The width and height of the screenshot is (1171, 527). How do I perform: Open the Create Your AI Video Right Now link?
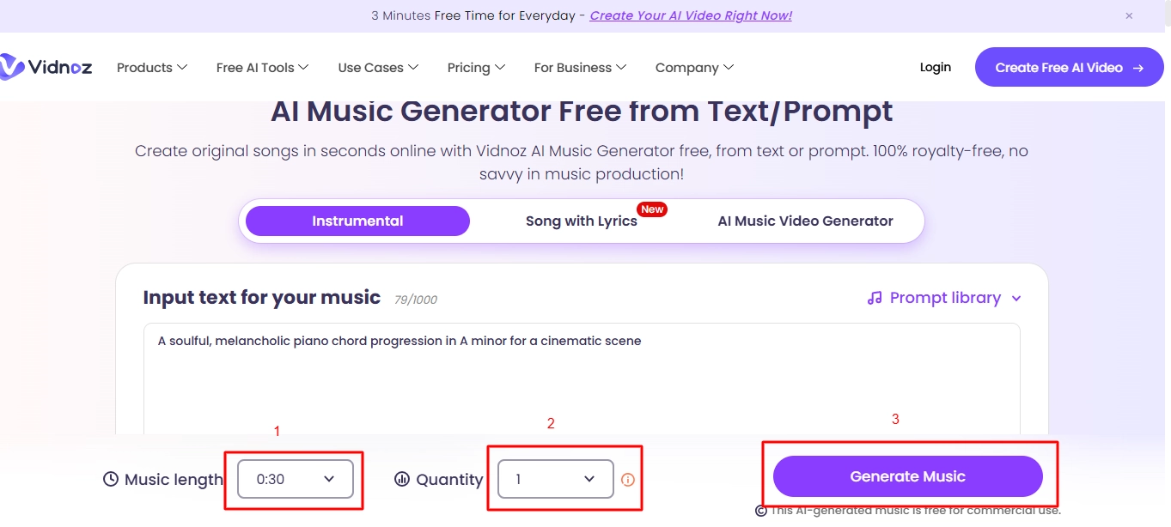pyautogui.click(x=690, y=15)
